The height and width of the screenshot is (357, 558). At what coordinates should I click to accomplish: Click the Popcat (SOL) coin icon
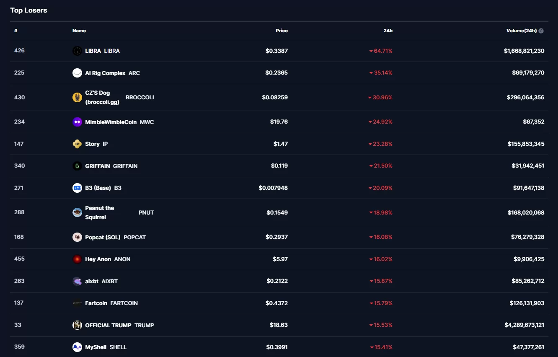[77, 237]
